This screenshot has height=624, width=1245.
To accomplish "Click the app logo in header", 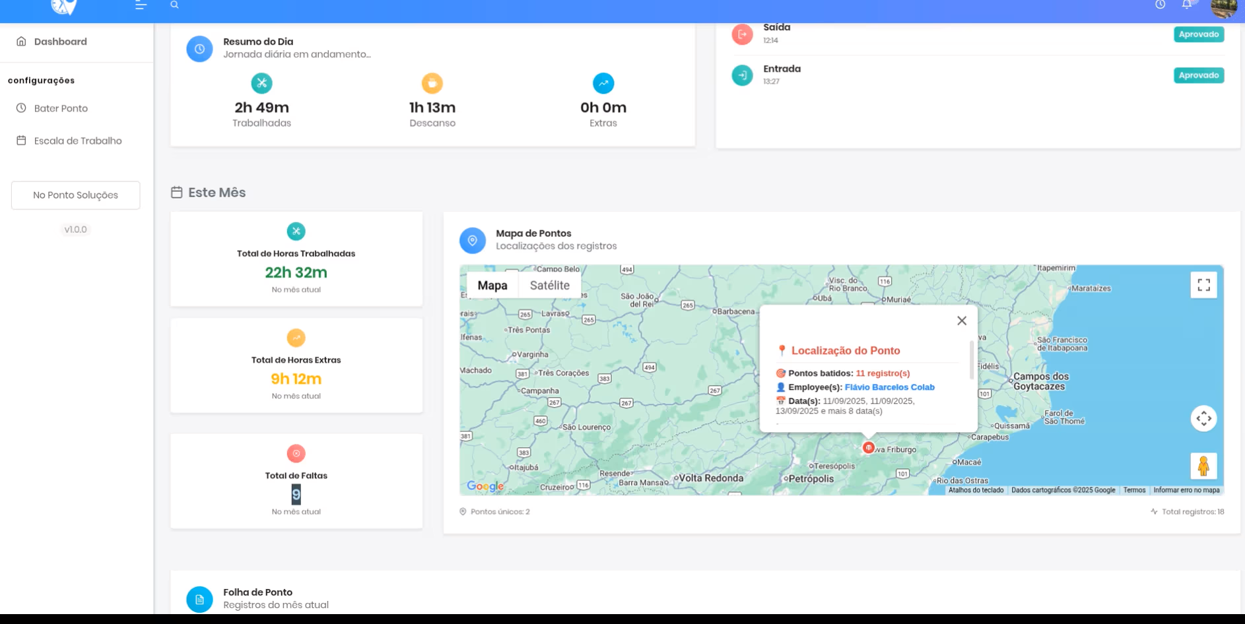I will (x=64, y=7).
